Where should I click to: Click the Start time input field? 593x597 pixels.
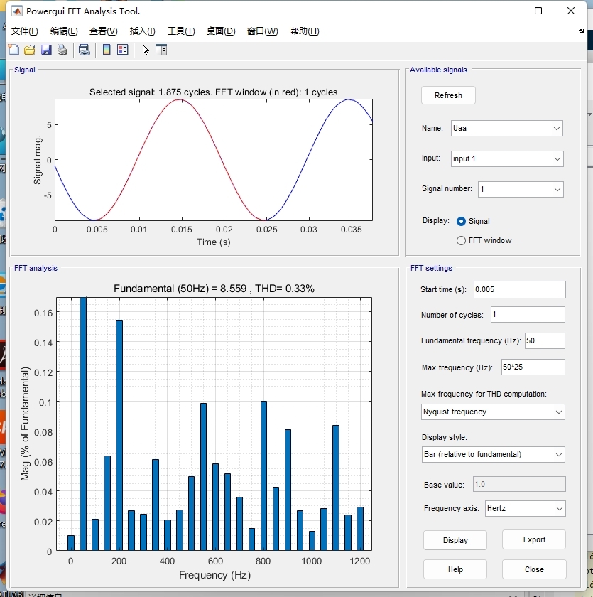(520, 289)
